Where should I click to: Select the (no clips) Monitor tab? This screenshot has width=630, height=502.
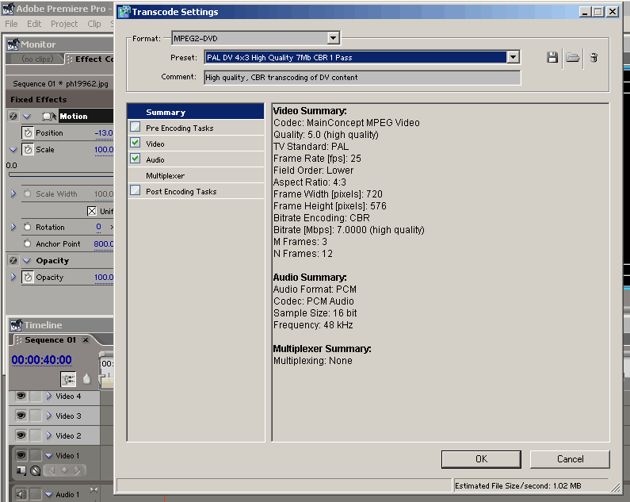37,59
